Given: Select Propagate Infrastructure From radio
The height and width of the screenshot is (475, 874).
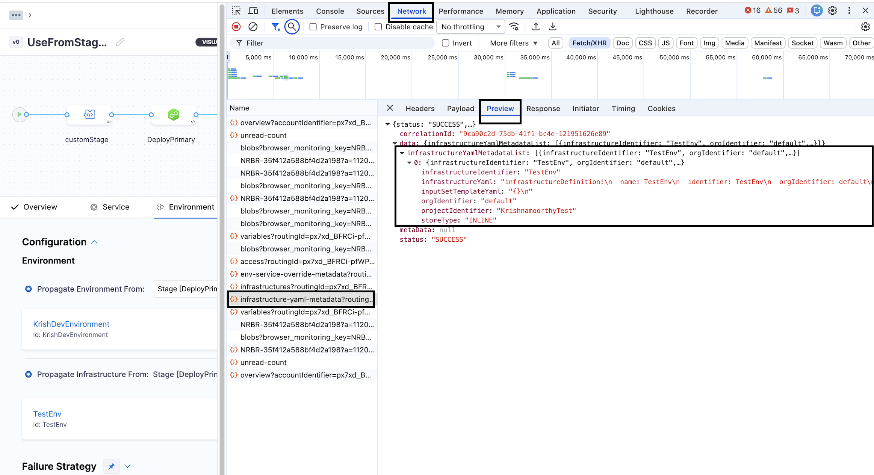Looking at the screenshot, I should (28, 374).
